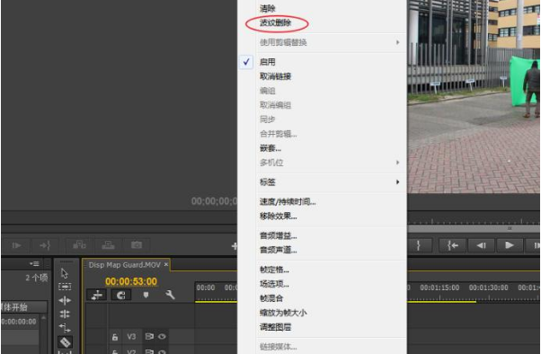Select the Selection arrow tool
Viewport: 541px width, 354px height.
point(65,274)
